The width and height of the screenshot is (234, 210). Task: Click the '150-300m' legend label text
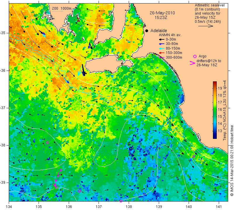pyautogui.click(x=174, y=53)
